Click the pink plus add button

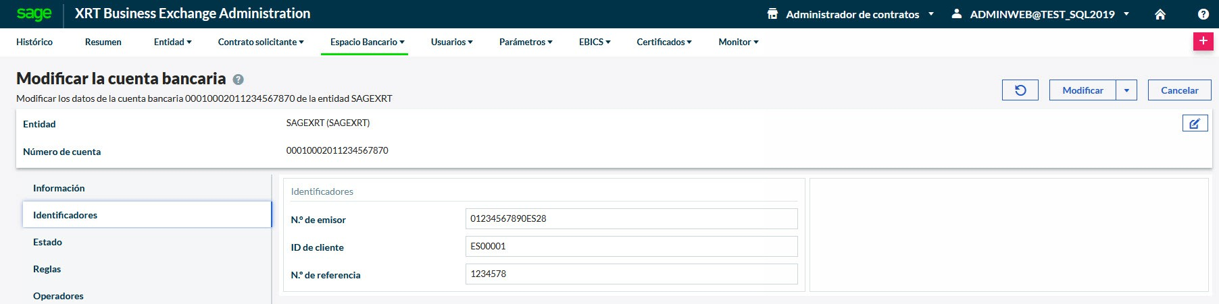pos(1203,41)
